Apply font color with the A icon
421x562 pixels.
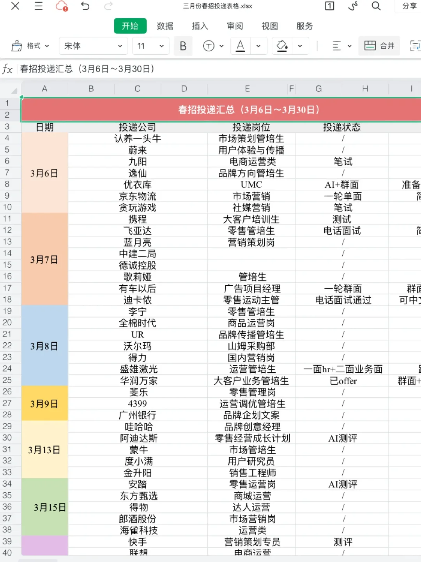241,46
